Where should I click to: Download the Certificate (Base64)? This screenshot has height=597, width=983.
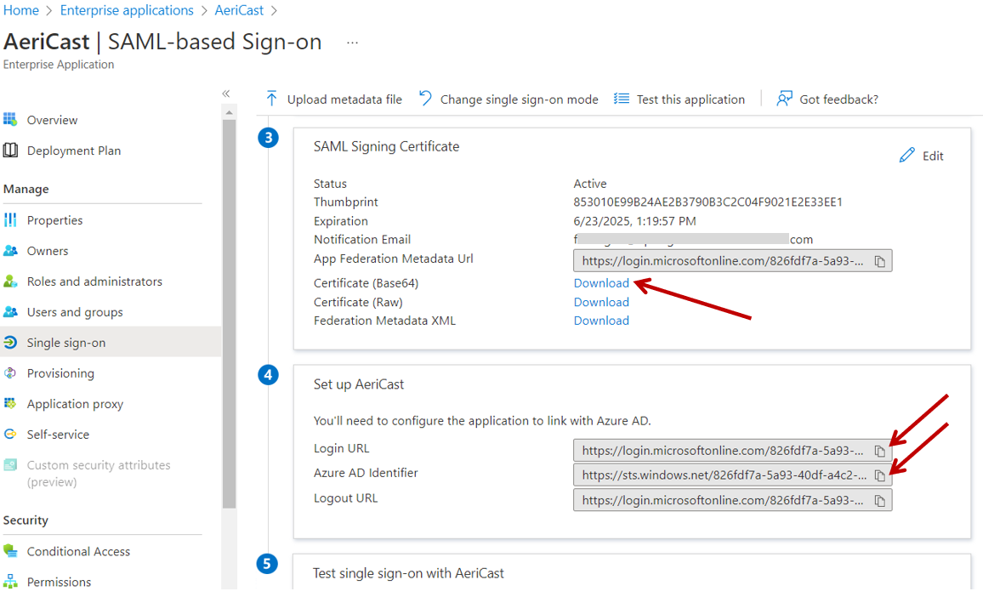pos(601,283)
